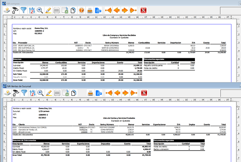Click the disk export icon in IVA compras toolbar

point(7,10)
